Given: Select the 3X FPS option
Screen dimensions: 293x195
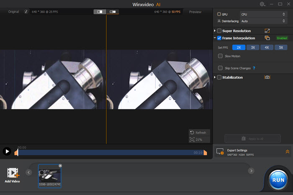Looking at the screenshot, I should (253, 47).
